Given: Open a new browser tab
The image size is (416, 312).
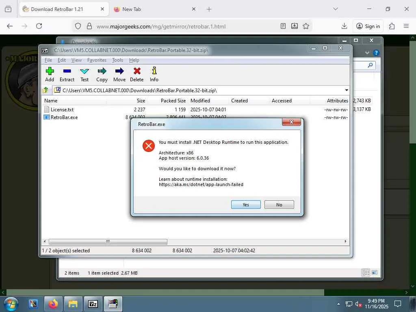Looking at the screenshot, I should click(x=209, y=9).
